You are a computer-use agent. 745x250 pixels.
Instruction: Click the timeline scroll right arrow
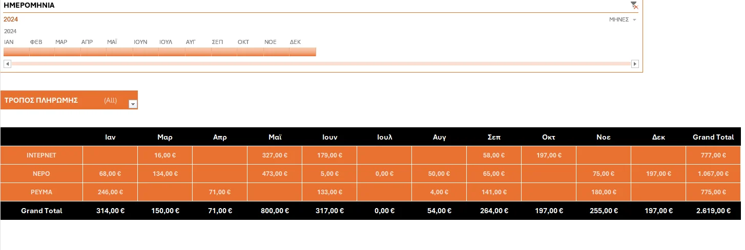(x=635, y=64)
